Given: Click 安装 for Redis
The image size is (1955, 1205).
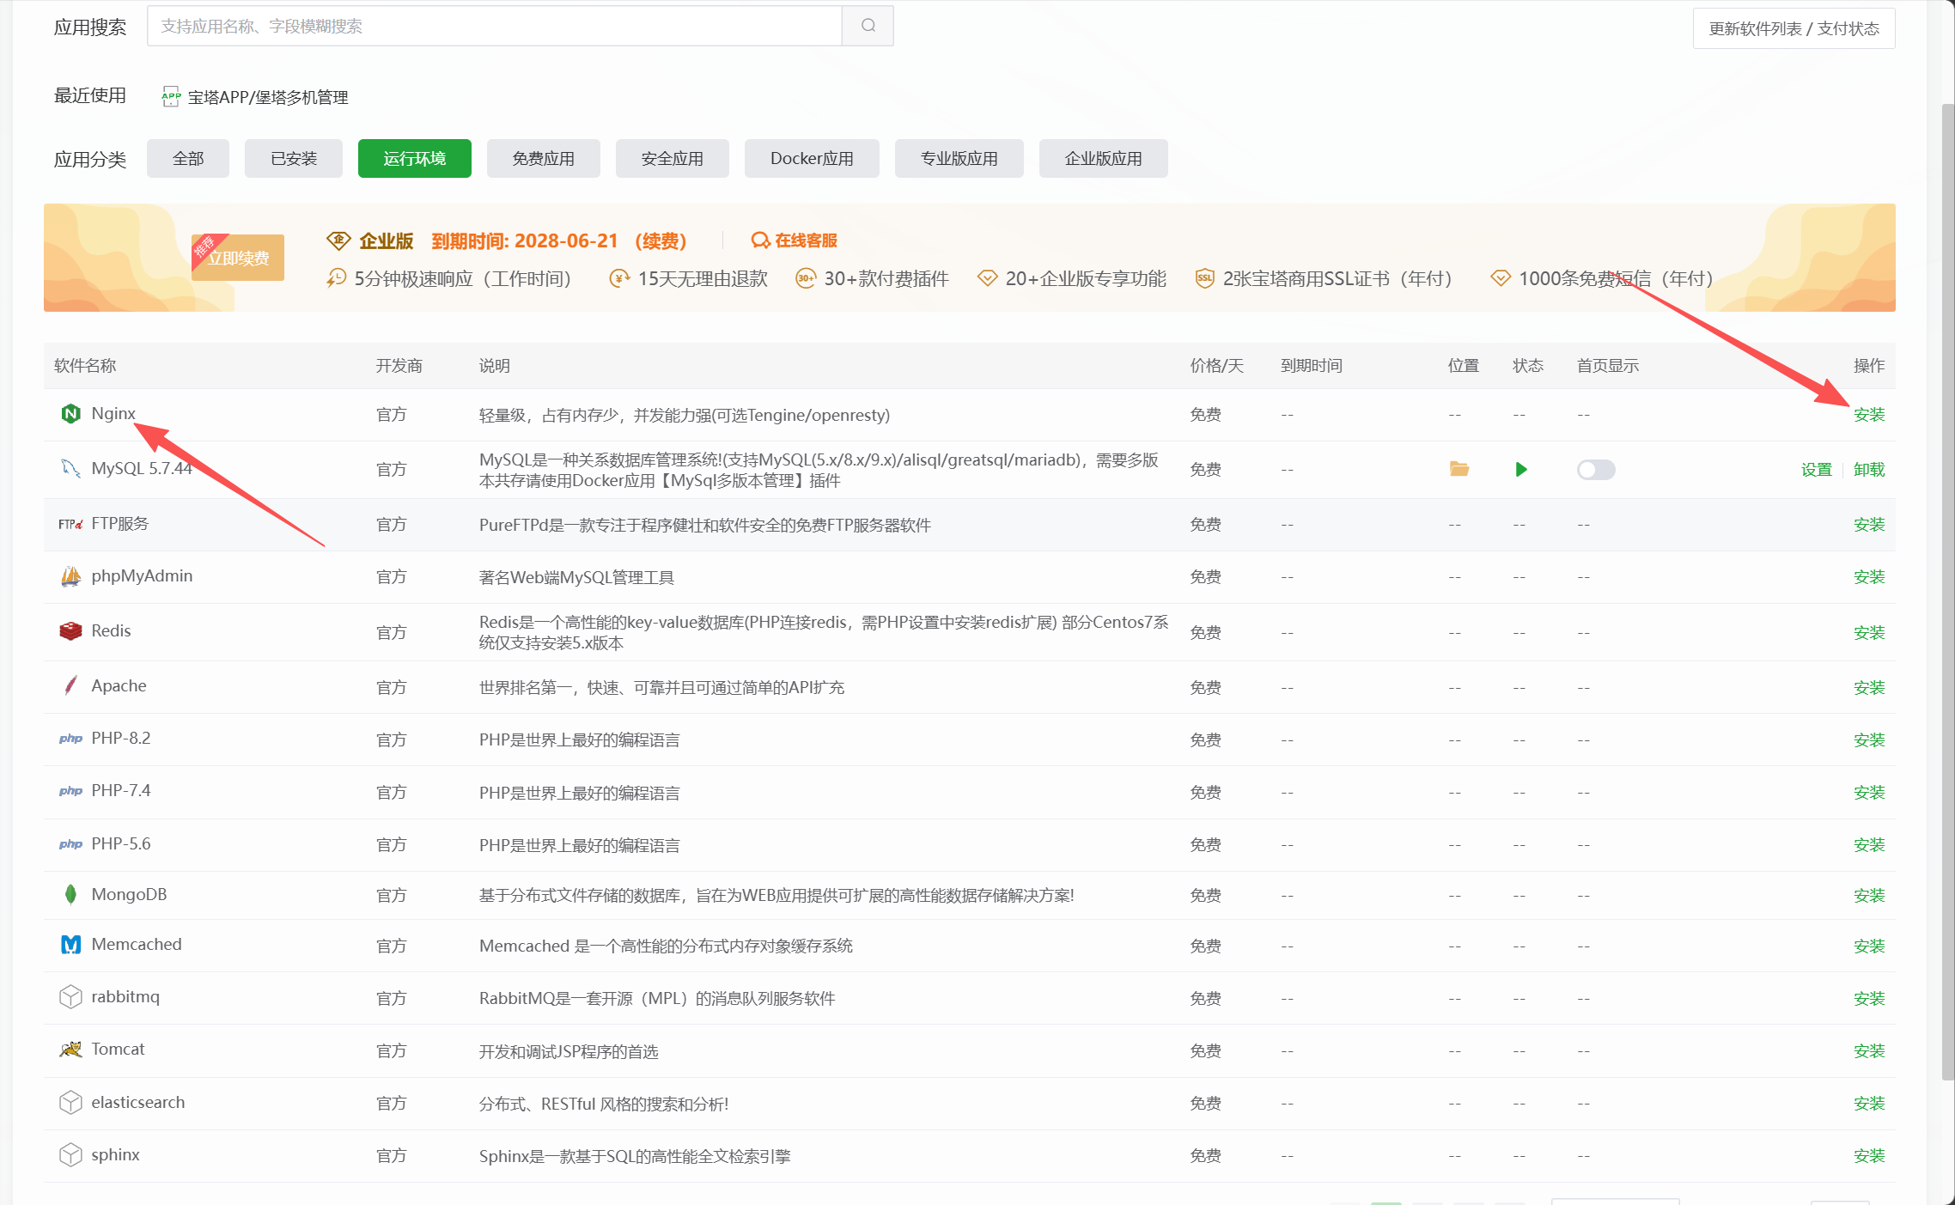Looking at the screenshot, I should click(x=1869, y=633).
